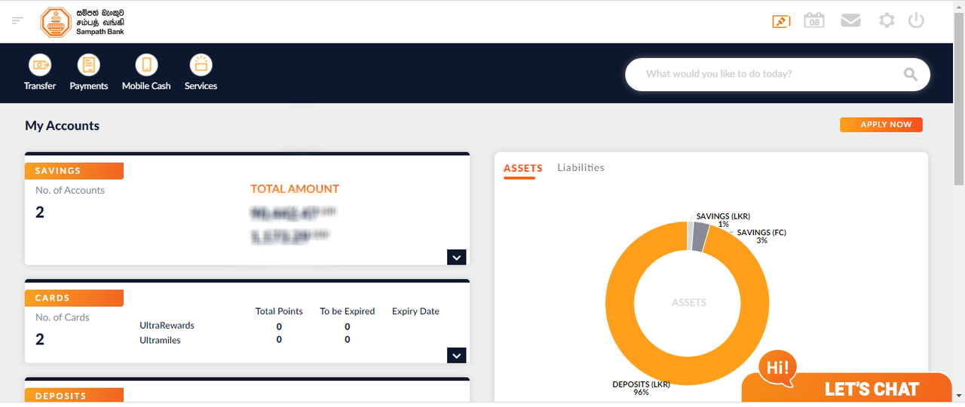Screen dimensions: 965x407
Task: Click the No. of Cards label
Action: (x=63, y=317)
